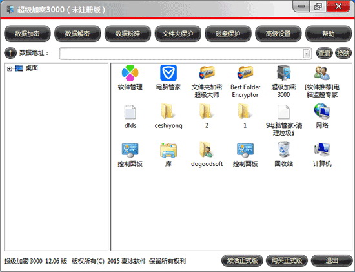
Task: Expand the 桌面 tree node
Action: 9,68
